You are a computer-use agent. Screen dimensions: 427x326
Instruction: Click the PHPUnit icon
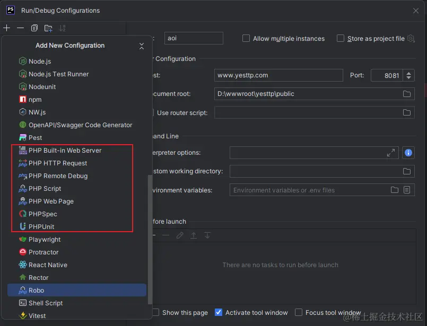coord(23,226)
